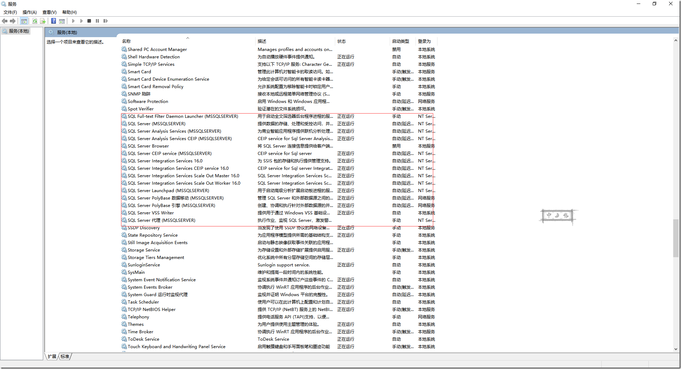
Task: Click gear icon of SysMain service
Action: click(124, 272)
